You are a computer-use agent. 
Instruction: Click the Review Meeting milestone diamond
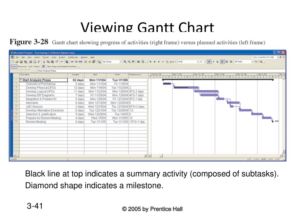273,121
